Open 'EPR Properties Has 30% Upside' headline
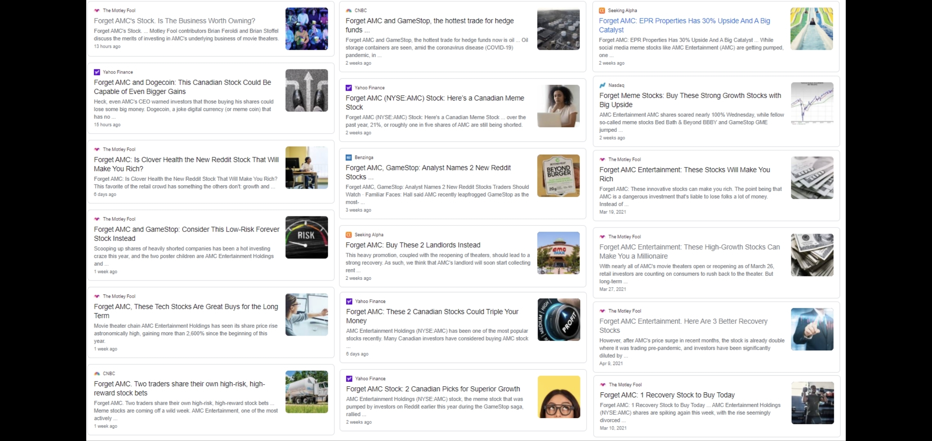This screenshot has height=441, width=932. pyautogui.click(x=684, y=25)
